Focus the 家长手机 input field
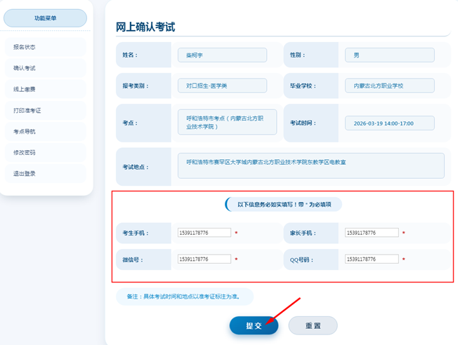The height and width of the screenshot is (345, 458). [x=372, y=233]
